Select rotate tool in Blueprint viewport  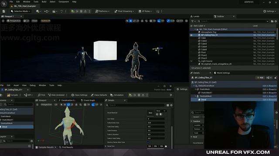[x=68, y=105]
